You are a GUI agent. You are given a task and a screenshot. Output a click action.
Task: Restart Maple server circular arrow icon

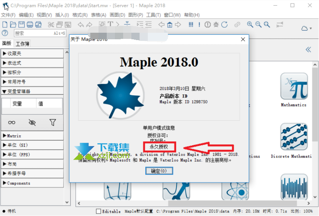(x=225, y=25)
